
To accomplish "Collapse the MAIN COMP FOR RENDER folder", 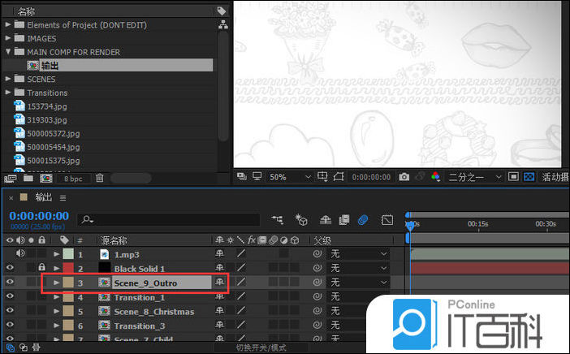I will pyautogui.click(x=9, y=52).
